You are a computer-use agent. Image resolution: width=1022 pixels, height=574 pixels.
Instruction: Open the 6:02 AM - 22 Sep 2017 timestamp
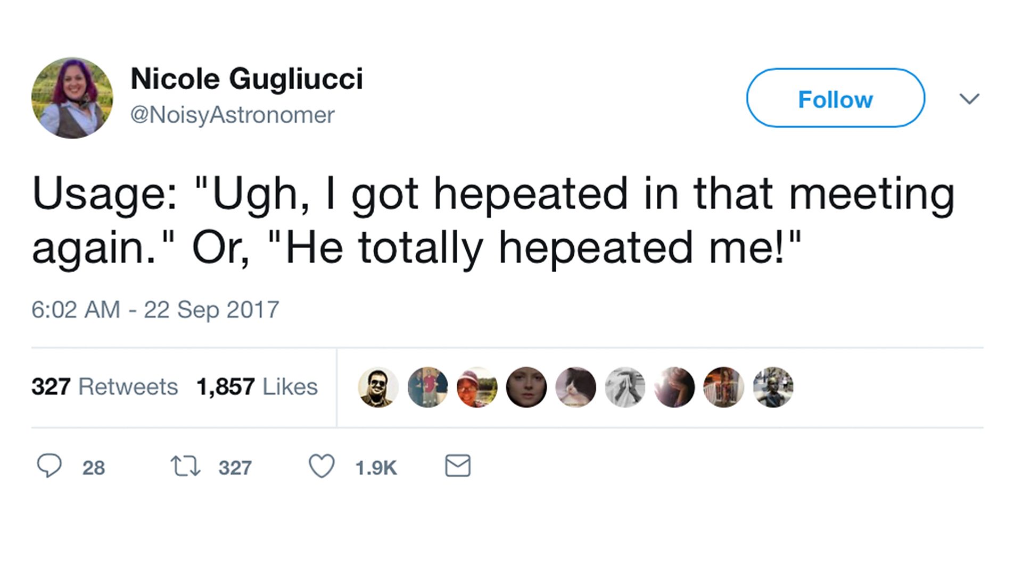point(156,309)
